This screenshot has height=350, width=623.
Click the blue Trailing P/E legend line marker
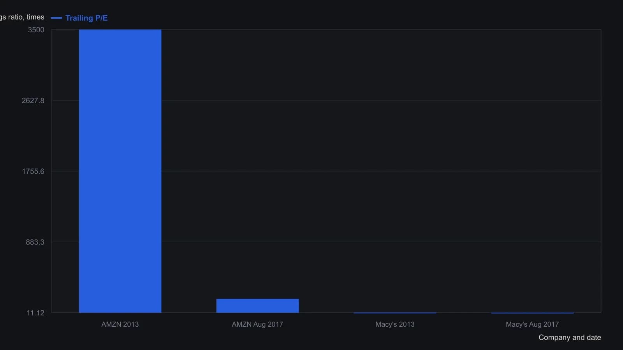click(x=56, y=18)
